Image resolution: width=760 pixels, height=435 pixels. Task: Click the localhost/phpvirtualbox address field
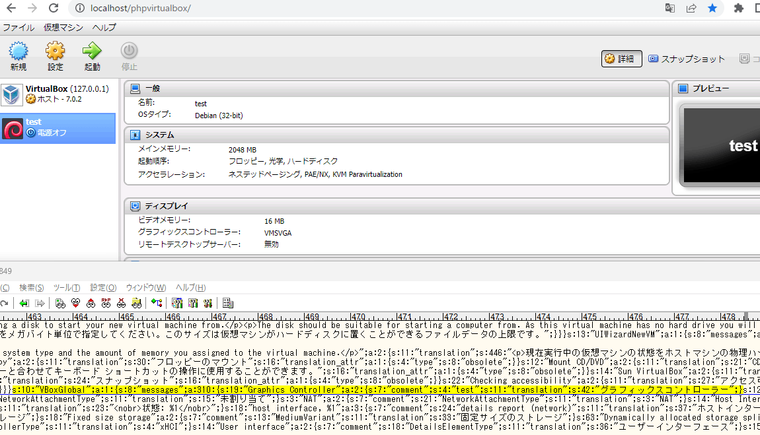pos(141,8)
